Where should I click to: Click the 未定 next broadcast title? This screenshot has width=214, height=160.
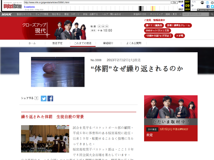pyautogui.click(x=149, y=135)
